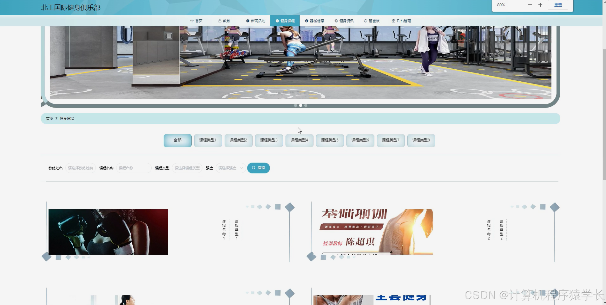Filter by 课程类型2
606x305 pixels.
pos(238,140)
